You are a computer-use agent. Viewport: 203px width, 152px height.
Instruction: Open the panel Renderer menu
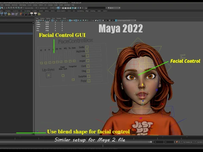point(59,18)
